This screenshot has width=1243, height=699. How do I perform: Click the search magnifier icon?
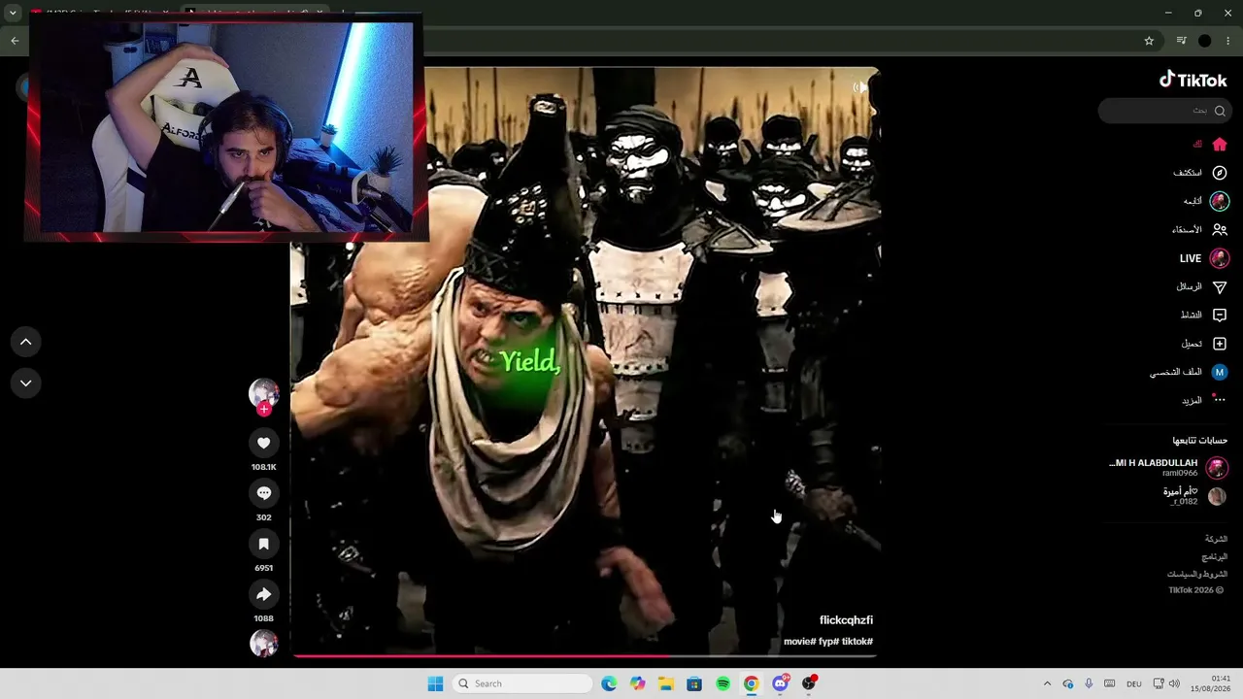click(x=1220, y=111)
